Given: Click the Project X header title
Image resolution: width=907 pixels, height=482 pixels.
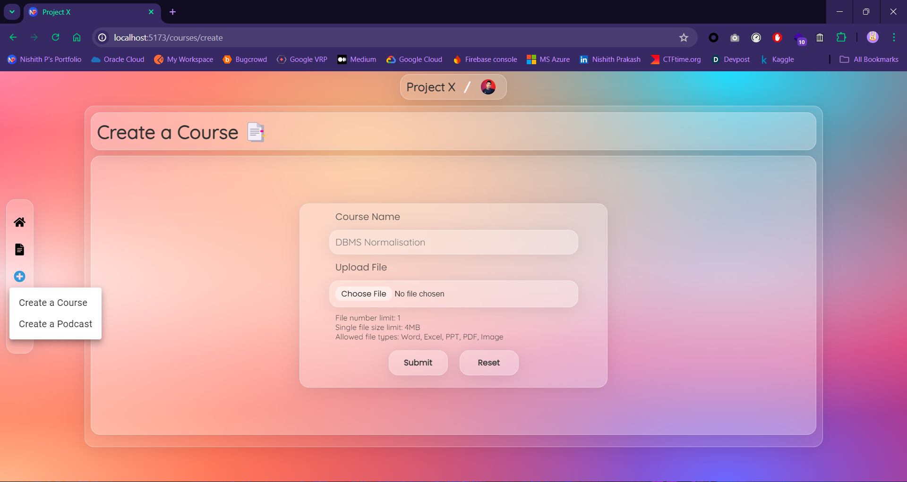Looking at the screenshot, I should click(431, 87).
